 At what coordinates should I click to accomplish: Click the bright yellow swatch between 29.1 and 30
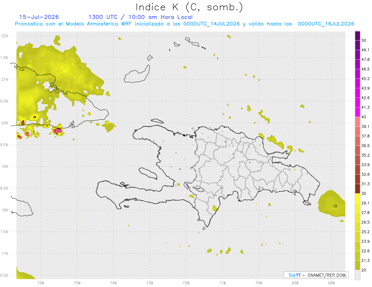358,198
